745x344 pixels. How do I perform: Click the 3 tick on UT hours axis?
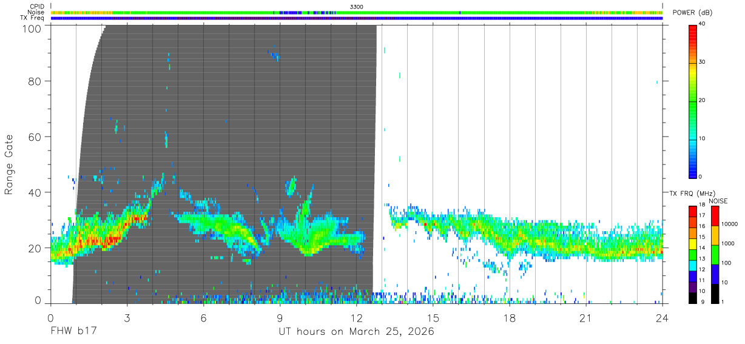[127, 318]
